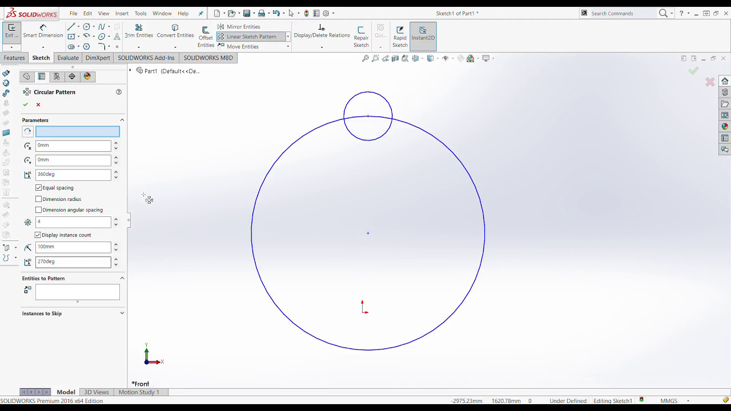
Task: Click the Entities to Pattern selection box
Action: [78, 292]
